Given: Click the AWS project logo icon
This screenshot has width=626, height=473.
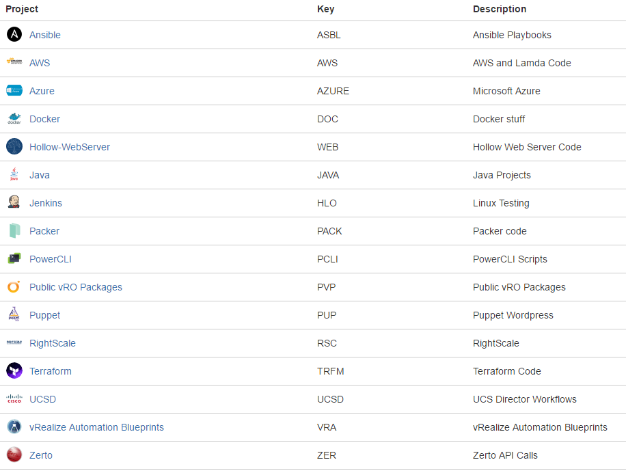Looking at the screenshot, I should (14, 63).
